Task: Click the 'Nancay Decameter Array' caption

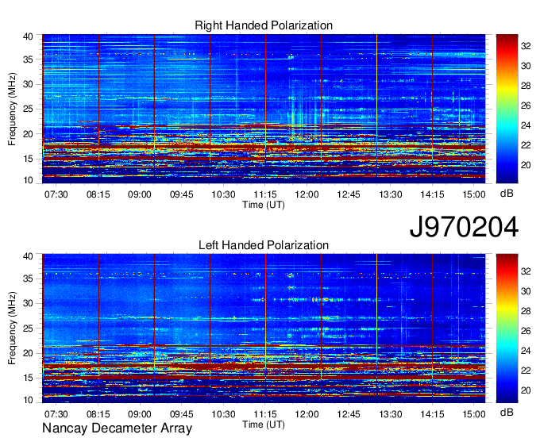Action: (x=117, y=428)
